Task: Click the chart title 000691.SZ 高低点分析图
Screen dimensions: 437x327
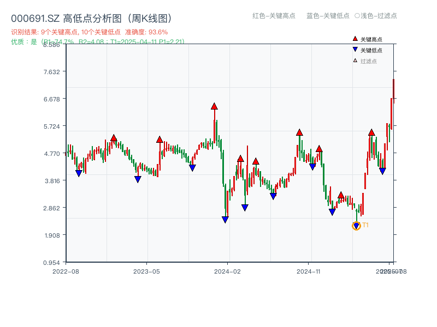Action: [91, 19]
